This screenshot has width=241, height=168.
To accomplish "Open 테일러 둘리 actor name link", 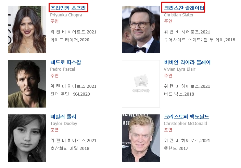I will pyautogui.click(x=63, y=117).
